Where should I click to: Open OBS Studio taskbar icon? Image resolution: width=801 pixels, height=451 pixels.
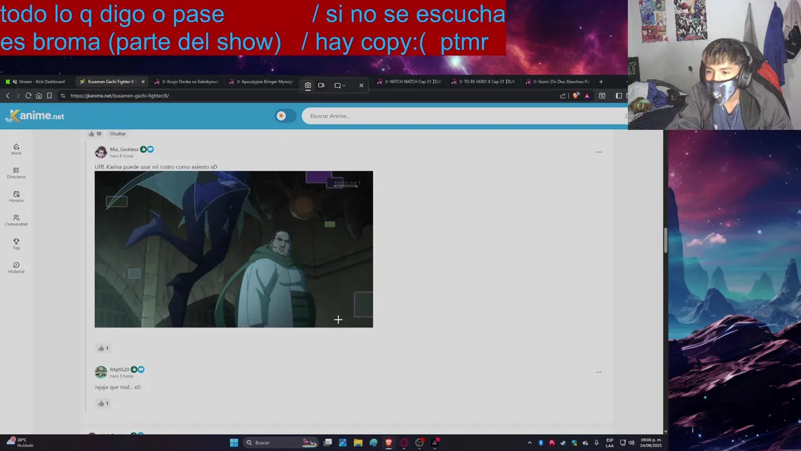point(419,443)
